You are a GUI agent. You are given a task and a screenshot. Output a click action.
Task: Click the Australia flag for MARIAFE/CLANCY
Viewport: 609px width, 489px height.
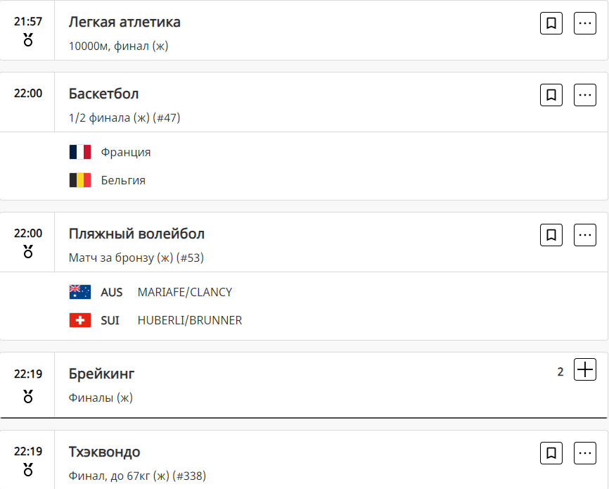(x=80, y=292)
